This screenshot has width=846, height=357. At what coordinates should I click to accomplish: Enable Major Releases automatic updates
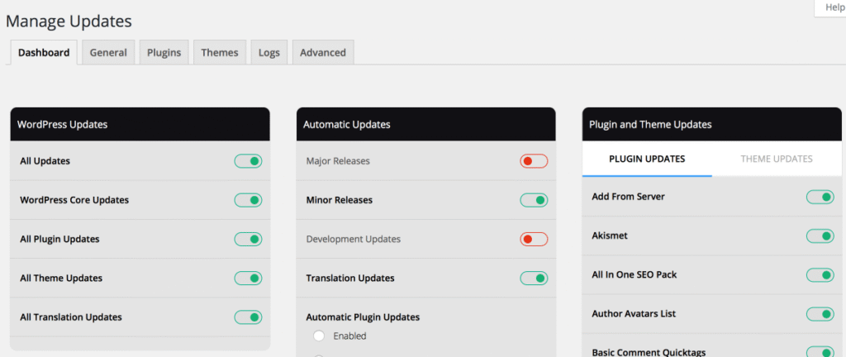pyautogui.click(x=534, y=161)
